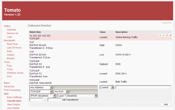Select the WWW rule row
175x110 pixels.
tap(101, 45)
